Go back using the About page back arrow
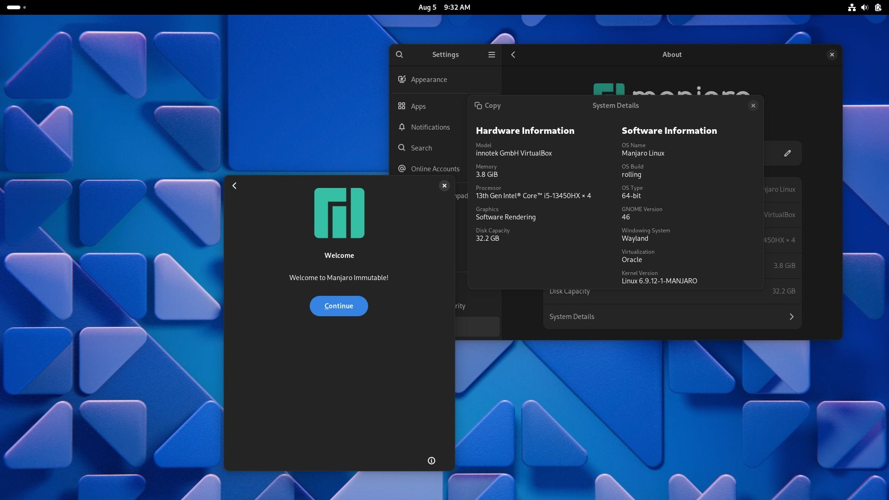The image size is (889, 500). click(513, 54)
